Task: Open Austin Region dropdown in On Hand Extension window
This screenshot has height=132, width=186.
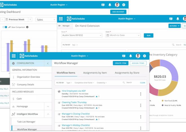Action: click(127, 19)
